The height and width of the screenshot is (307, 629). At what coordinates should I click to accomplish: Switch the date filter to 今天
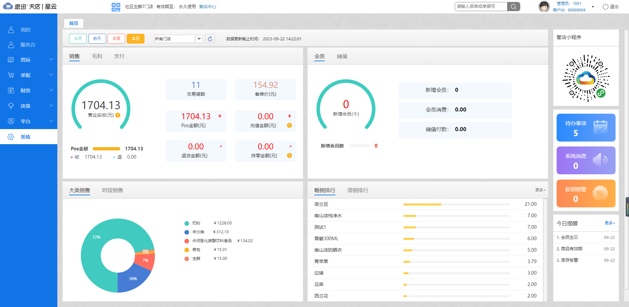78,38
